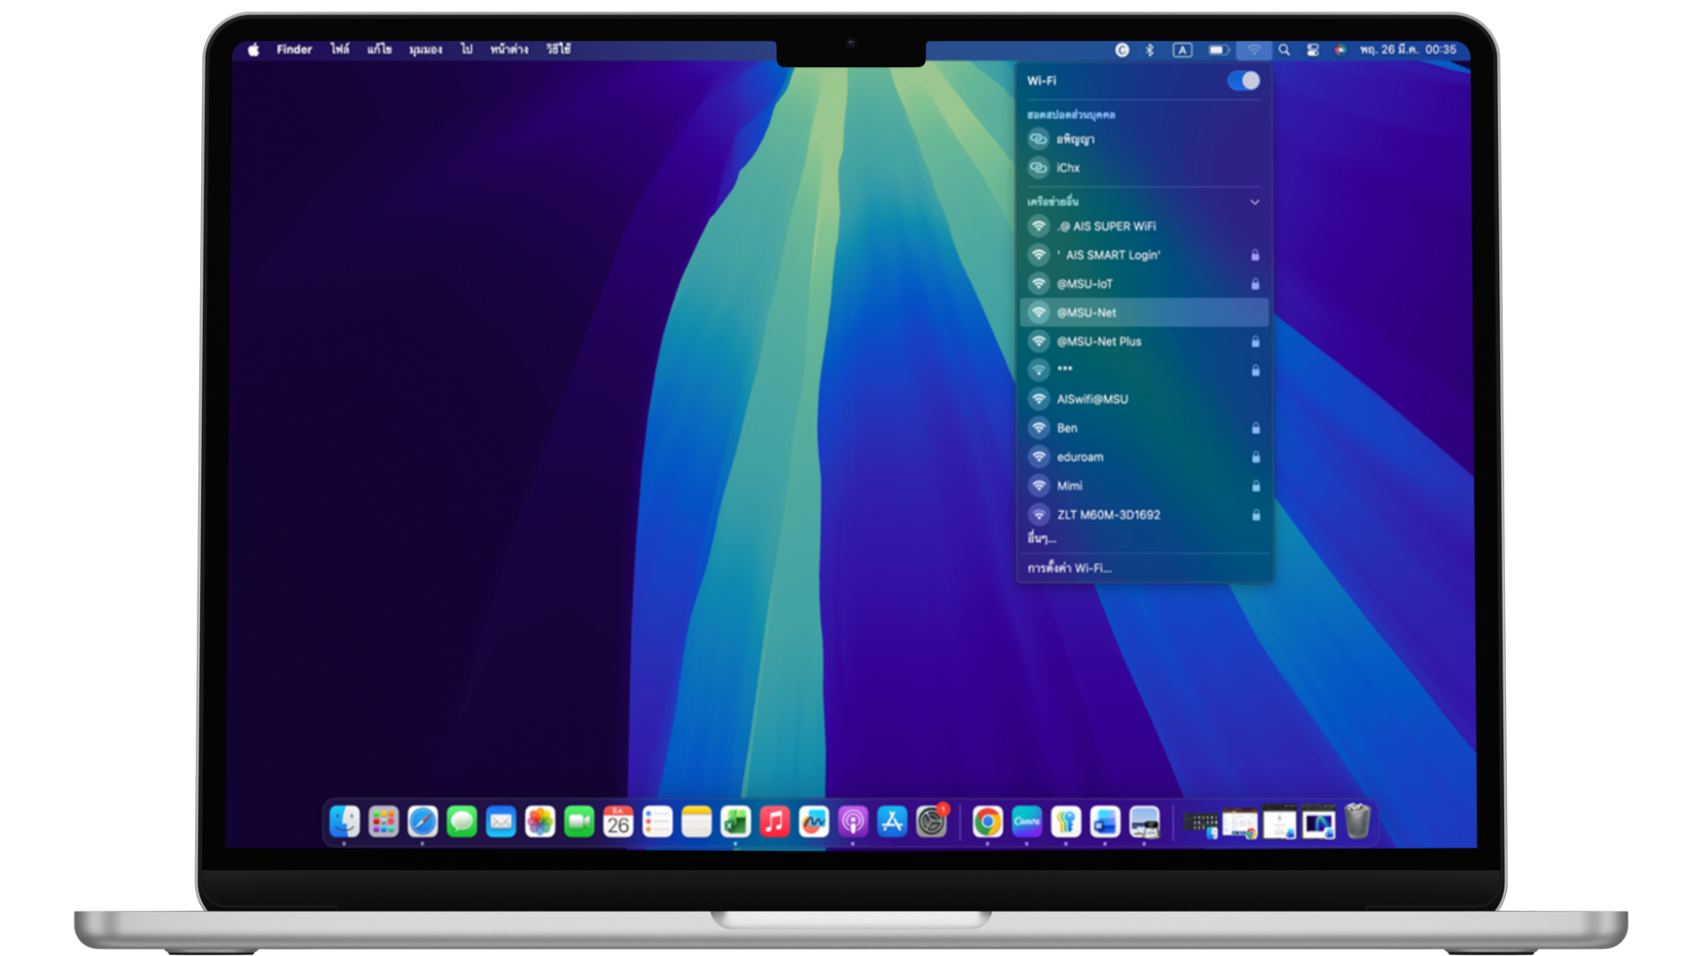Open Preview from the Dock
The image size is (1701, 956).
(x=1144, y=822)
